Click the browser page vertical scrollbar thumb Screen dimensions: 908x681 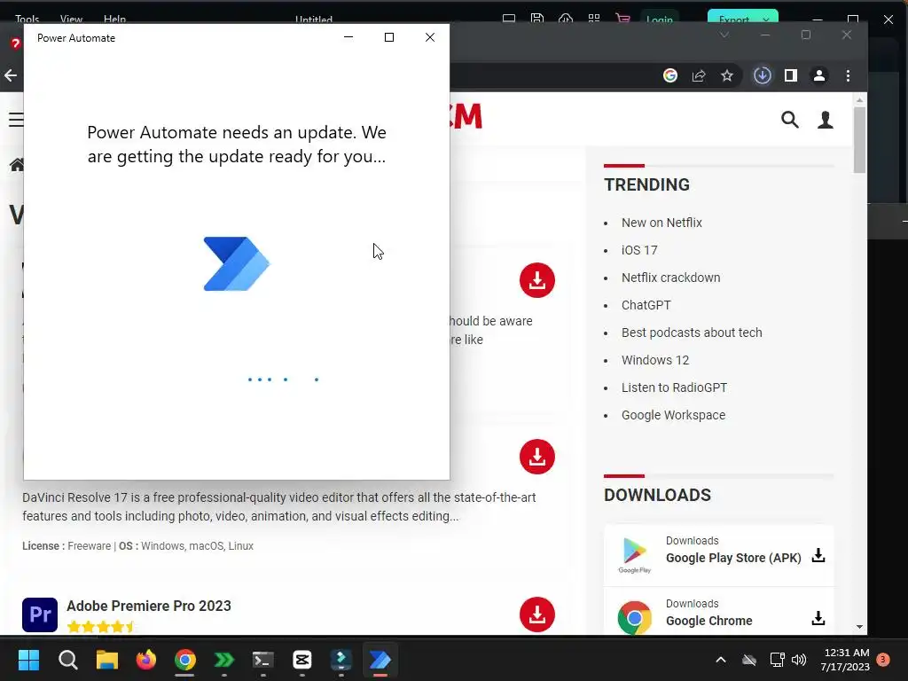coord(859,139)
